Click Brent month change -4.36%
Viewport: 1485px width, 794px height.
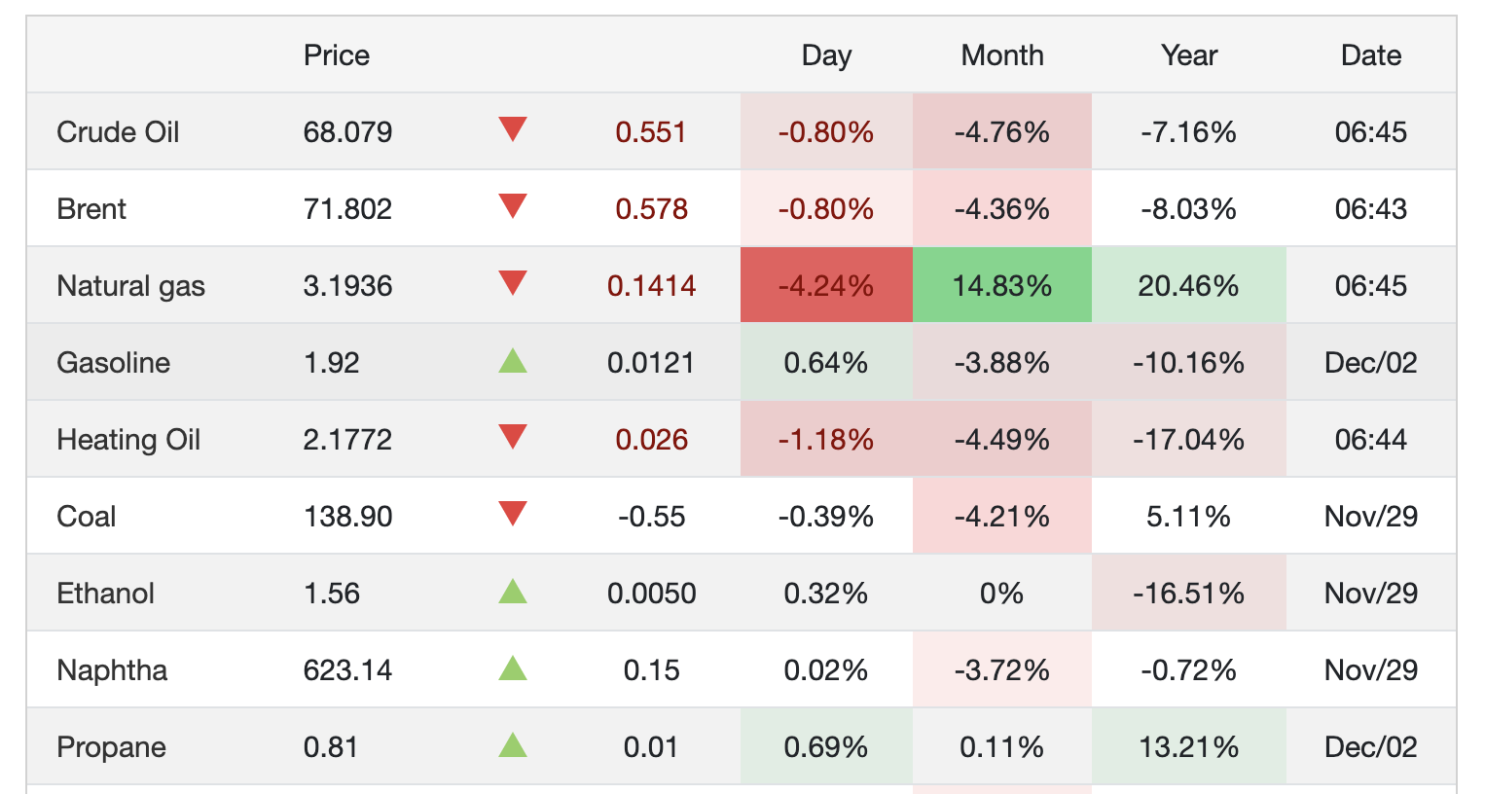[1002, 208]
